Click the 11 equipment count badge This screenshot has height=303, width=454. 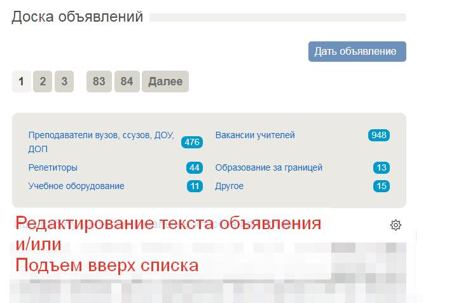point(195,186)
